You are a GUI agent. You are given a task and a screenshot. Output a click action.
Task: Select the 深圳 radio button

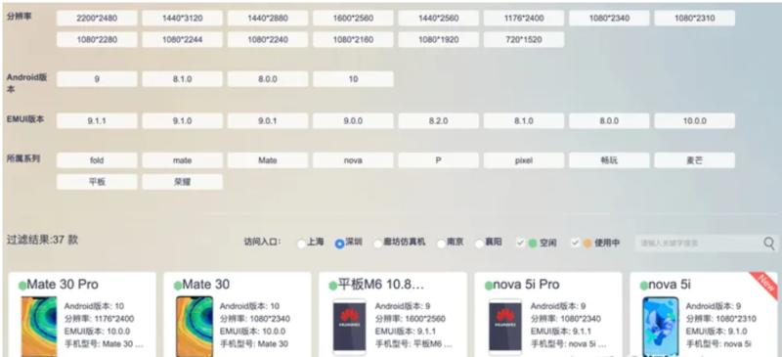339,244
